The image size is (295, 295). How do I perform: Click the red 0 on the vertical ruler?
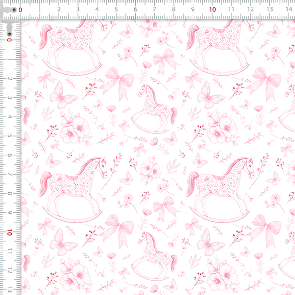point(9,40)
